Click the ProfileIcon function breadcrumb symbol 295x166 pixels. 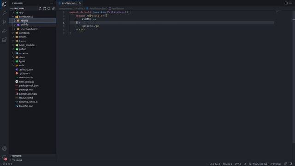(x=116, y=8)
